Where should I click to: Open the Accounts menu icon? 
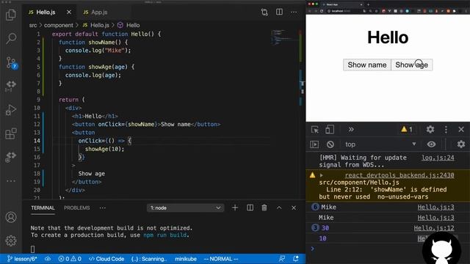tap(11, 217)
